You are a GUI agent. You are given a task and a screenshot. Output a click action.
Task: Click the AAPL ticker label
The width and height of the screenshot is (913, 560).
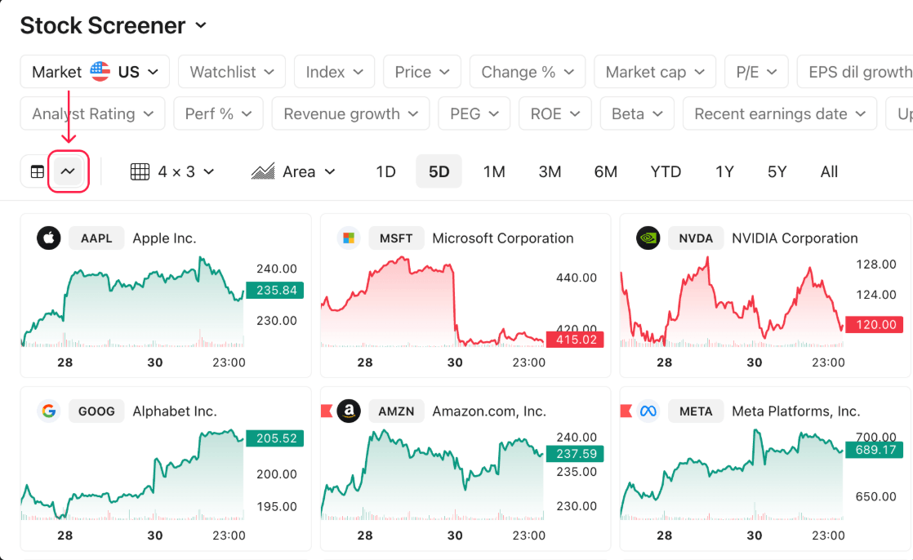coord(96,238)
